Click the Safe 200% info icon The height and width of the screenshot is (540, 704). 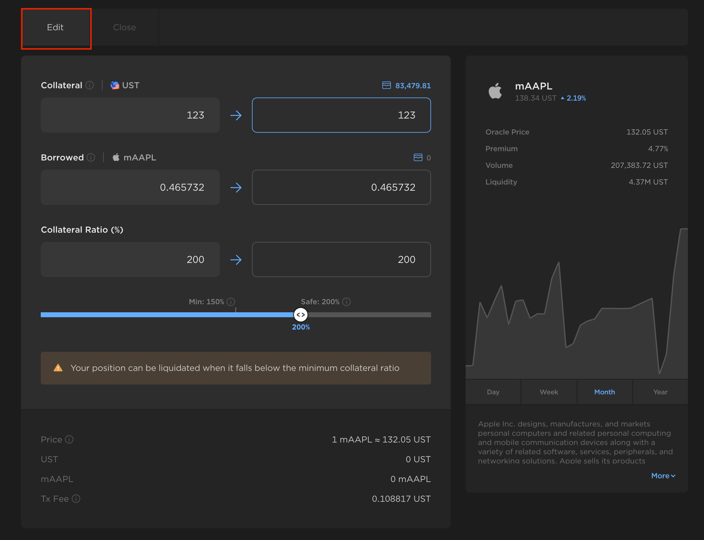[346, 301]
